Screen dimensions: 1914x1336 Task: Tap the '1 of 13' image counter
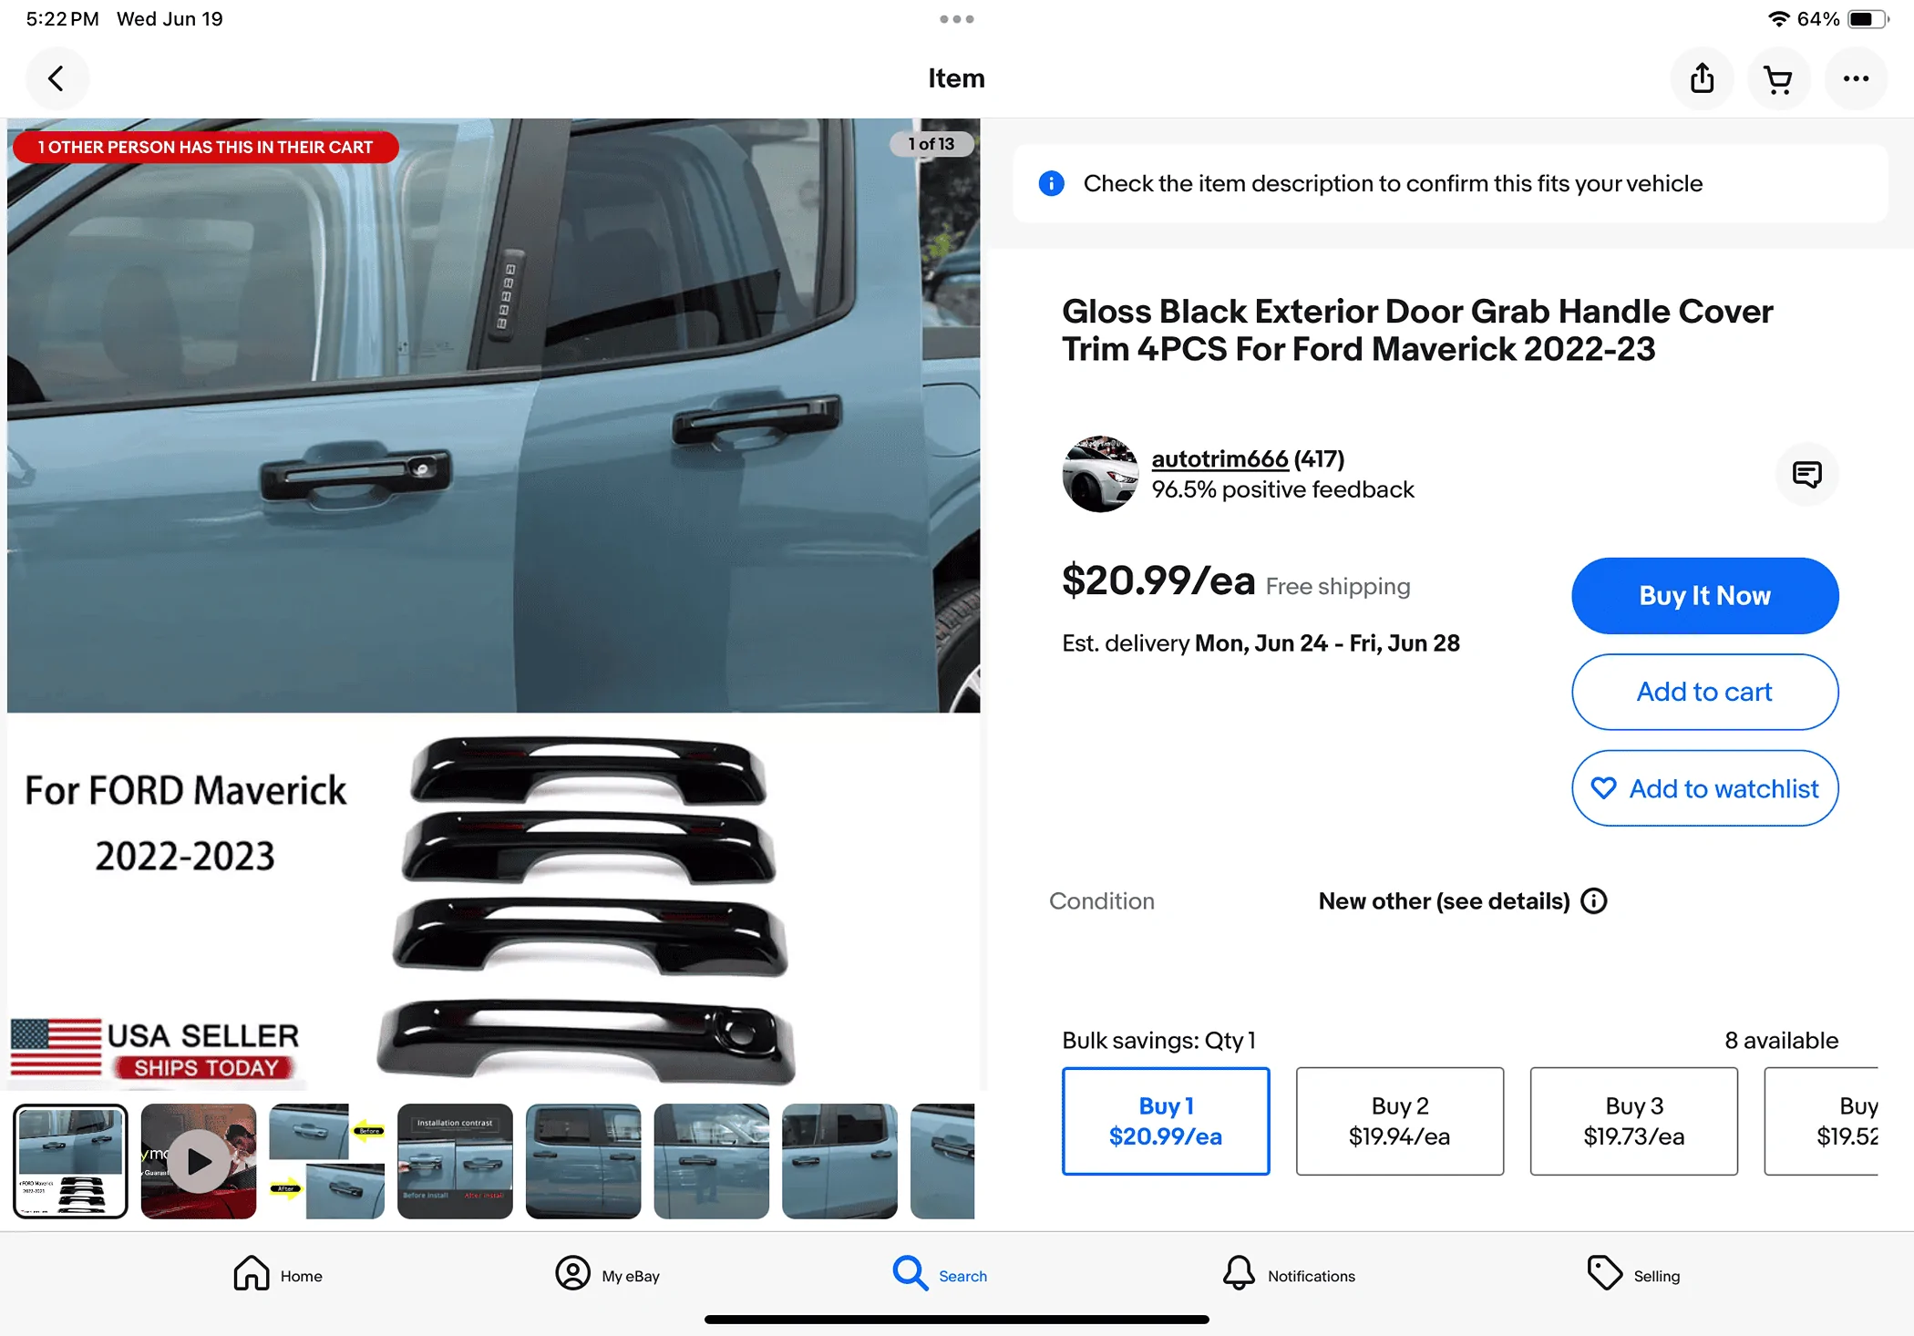(x=931, y=144)
